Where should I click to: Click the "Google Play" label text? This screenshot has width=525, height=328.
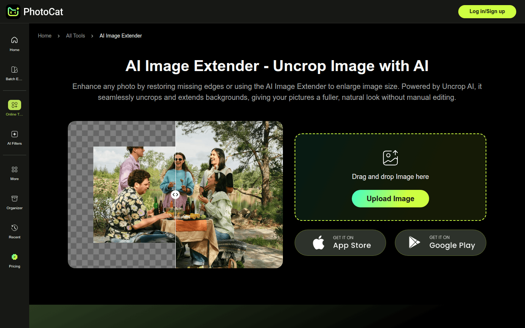(452, 246)
